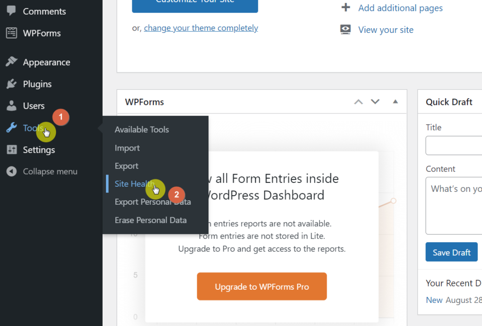Click Upgrade to WPForms Pro button

tap(262, 286)
